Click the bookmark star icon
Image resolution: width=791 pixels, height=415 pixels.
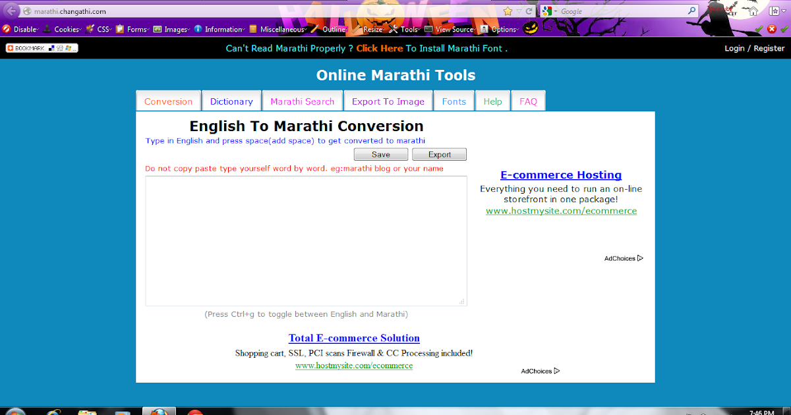[x=508, y=11]
